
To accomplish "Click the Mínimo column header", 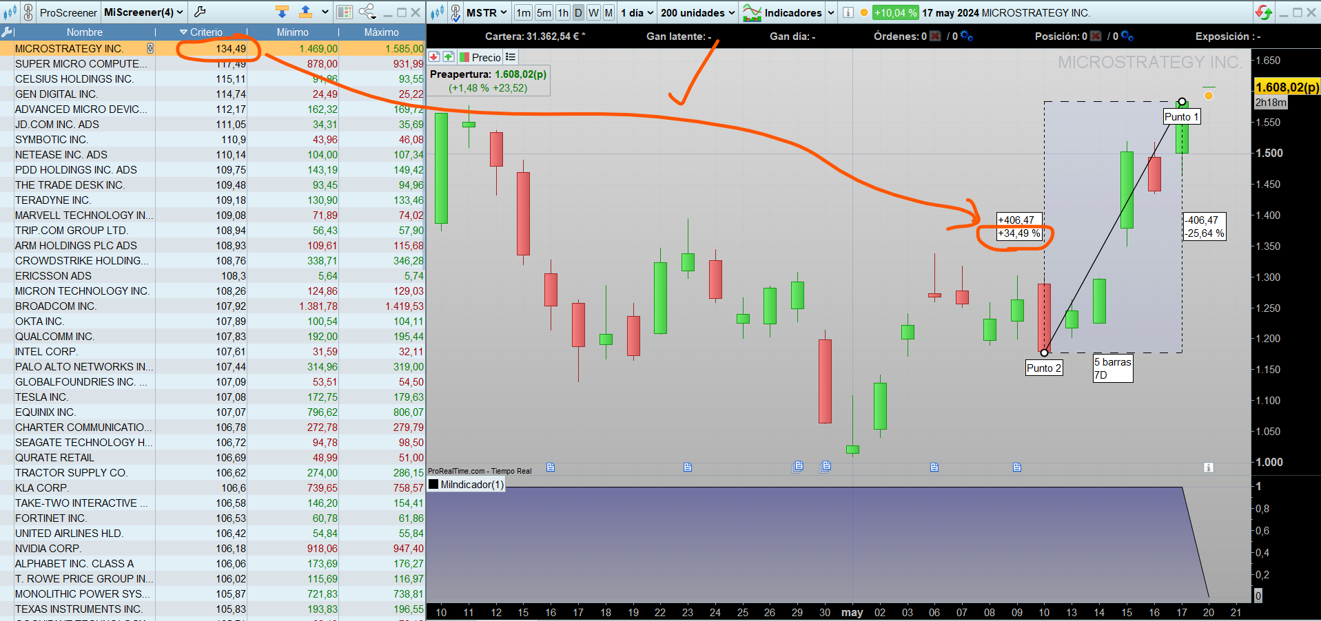I will 293,32.
